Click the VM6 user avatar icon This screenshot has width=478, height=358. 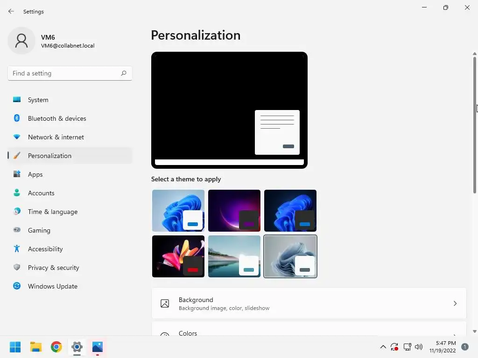coord(21,41)
